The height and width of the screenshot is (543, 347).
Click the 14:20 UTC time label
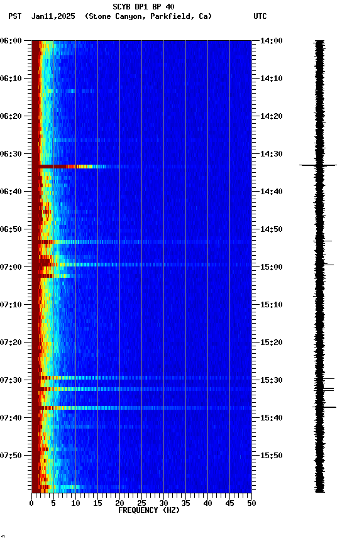click(272, 116)
